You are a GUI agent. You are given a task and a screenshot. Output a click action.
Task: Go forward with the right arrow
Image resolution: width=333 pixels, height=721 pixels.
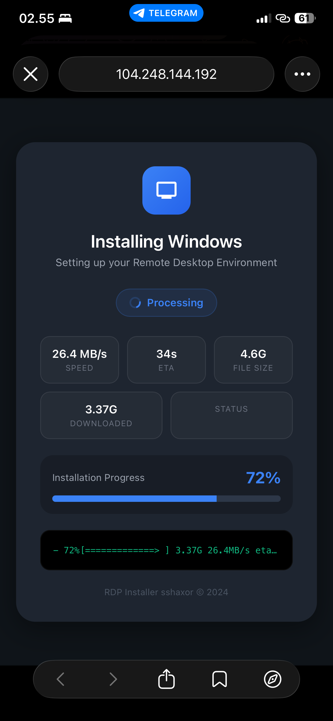[x=113, y=679]
